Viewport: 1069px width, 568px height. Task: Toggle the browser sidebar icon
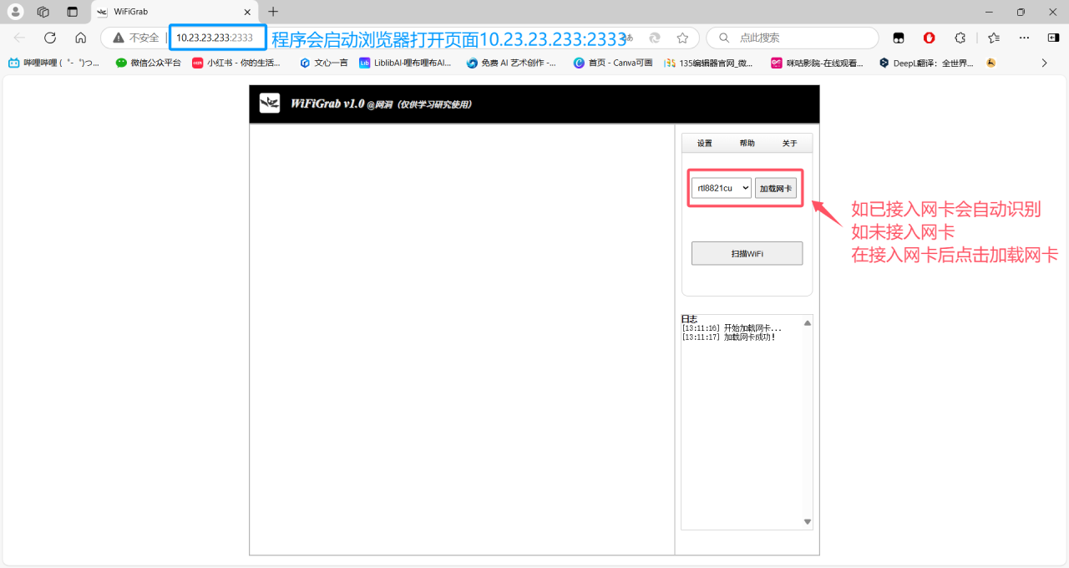point(1053,38)
